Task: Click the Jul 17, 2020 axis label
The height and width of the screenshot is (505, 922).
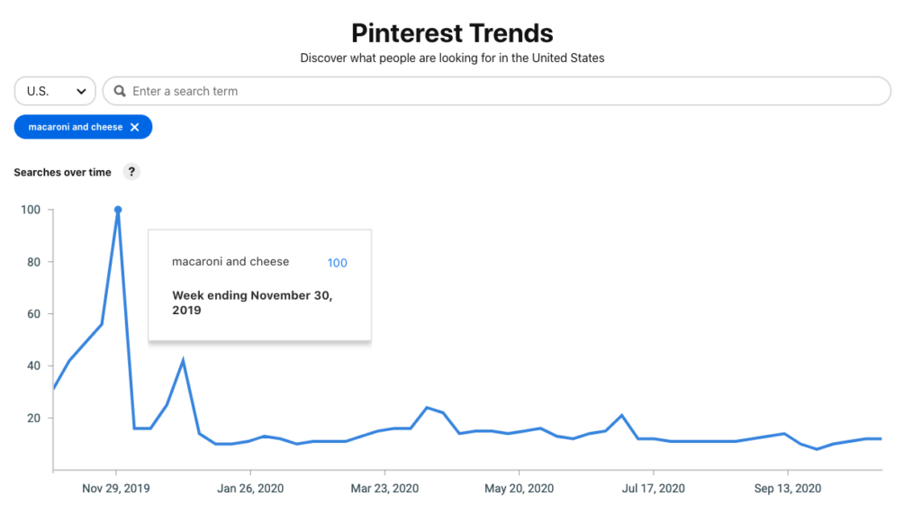Action: [653, 489]
